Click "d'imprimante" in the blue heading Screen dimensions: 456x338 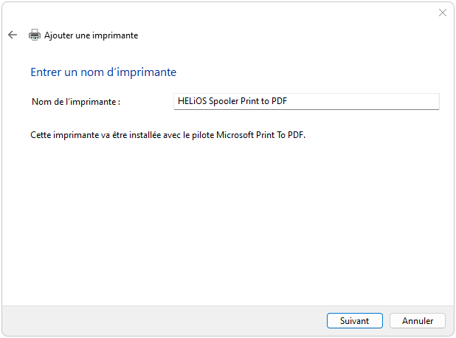click(x=142, y=72)
